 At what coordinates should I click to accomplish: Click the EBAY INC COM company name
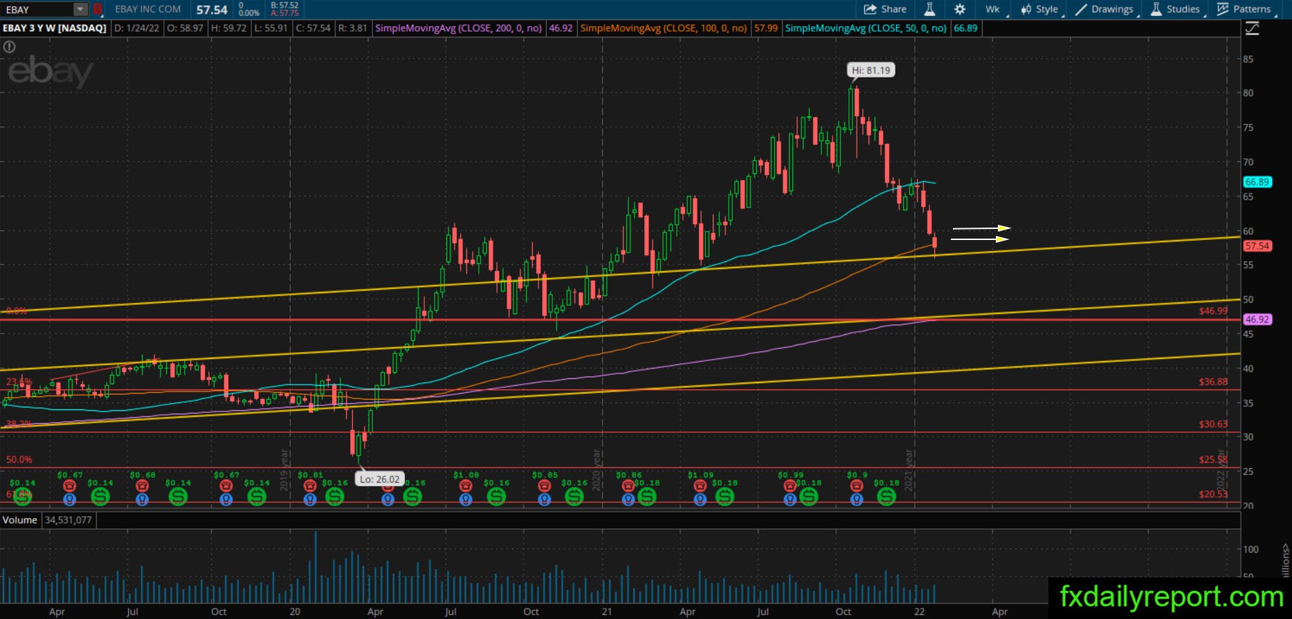coord(148,9)
